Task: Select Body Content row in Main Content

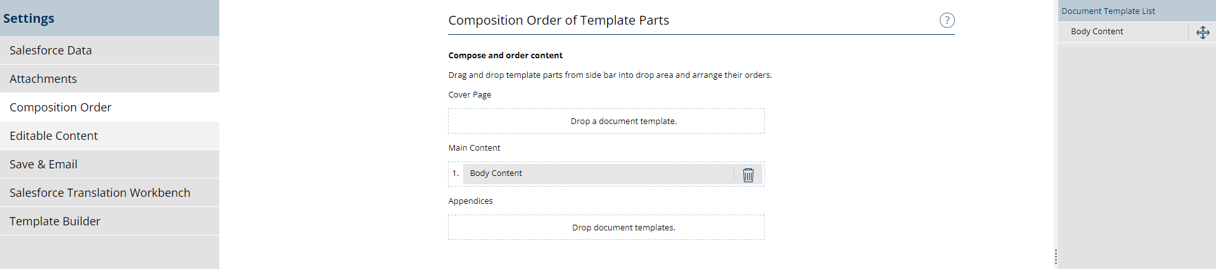Action: coord(596,173)
